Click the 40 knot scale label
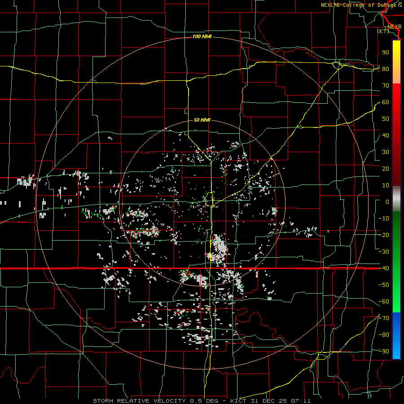404x404 pixels. (386, 135)
